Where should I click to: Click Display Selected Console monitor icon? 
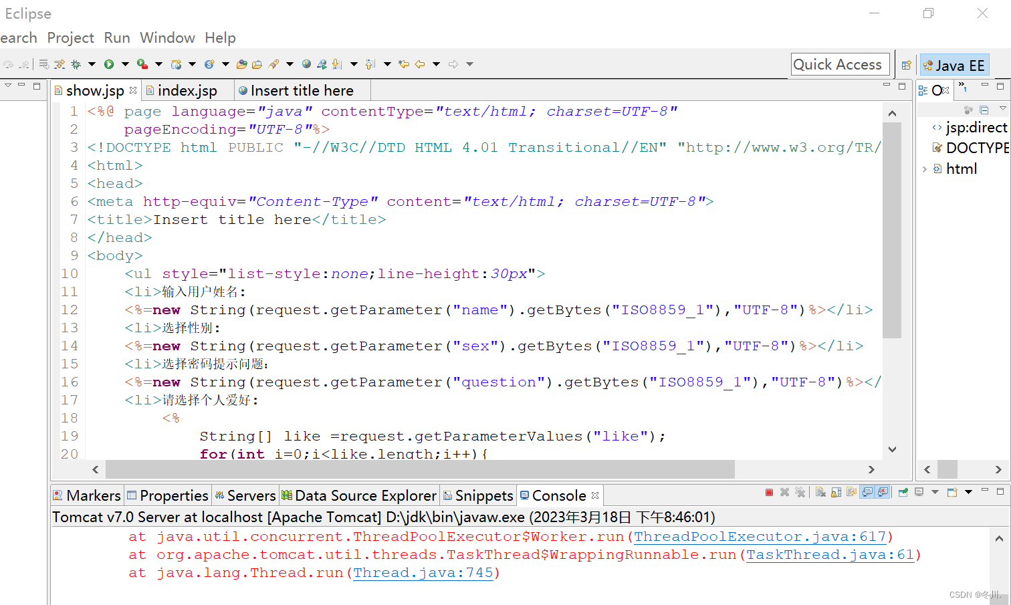[x=919, y=493]
